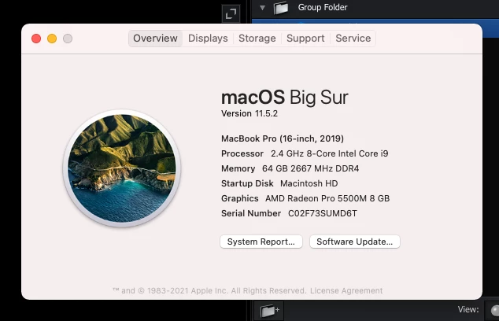The height and width of the screenshot is (321, 499).
Task: Click the View control knob at bottom right
Action: 495,310
